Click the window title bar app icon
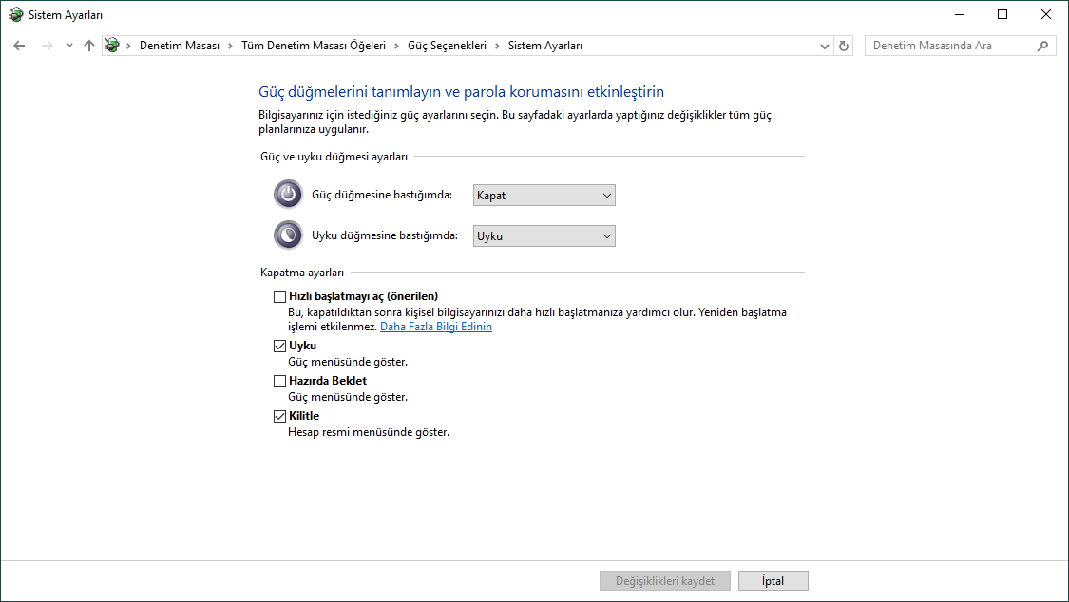Screen dimensions: 1069x602 click(16, 14)
